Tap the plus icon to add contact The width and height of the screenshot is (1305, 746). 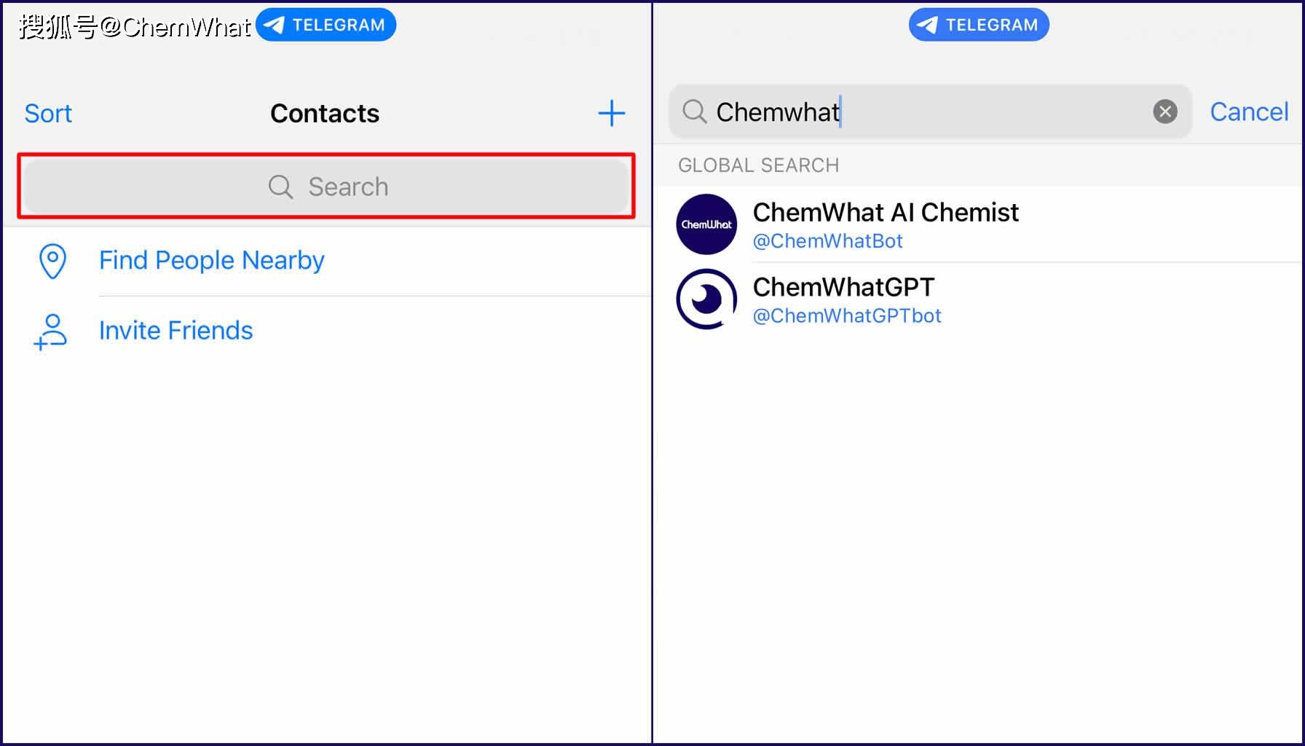(x=611, y=114)
